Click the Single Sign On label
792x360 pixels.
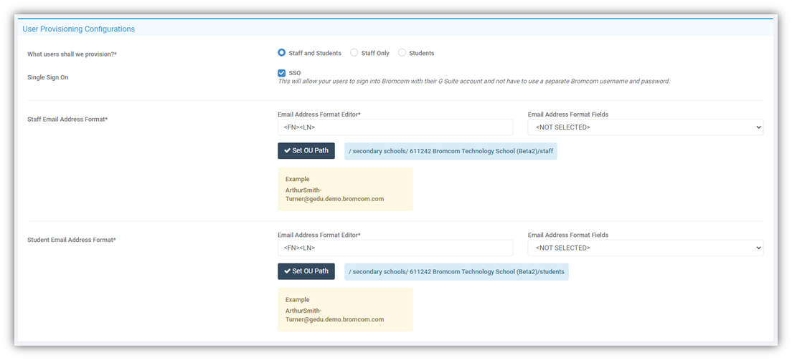click(47, 77)
